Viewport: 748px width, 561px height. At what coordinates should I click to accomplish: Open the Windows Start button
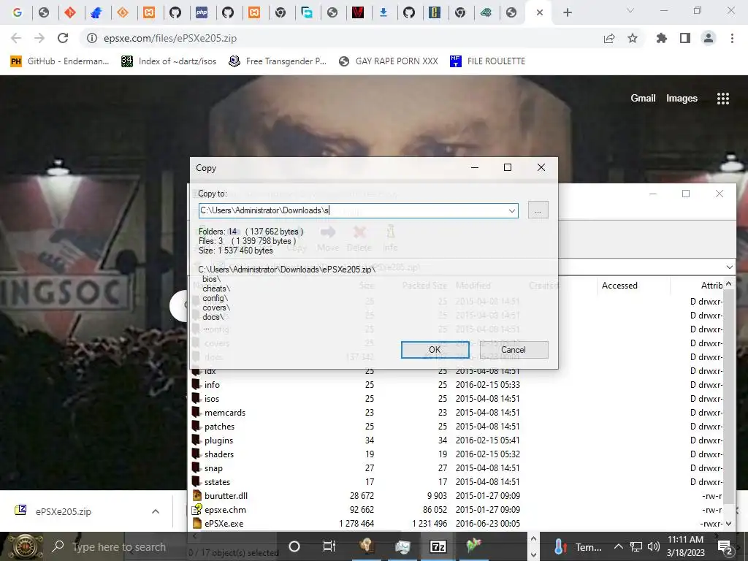pos(25,546)
